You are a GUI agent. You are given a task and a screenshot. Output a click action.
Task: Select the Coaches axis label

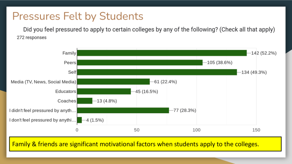(67, 101)
